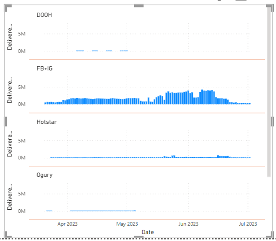Click the Ogury chart title

click(44, 175)
